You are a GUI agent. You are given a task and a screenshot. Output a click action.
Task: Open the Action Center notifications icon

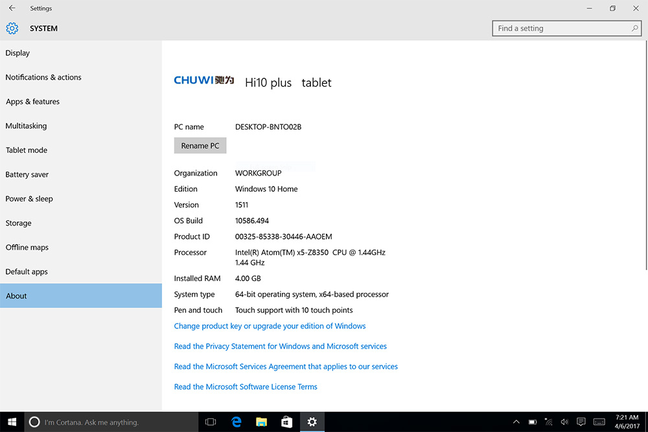pyautogui.click(x=581, y=422)
